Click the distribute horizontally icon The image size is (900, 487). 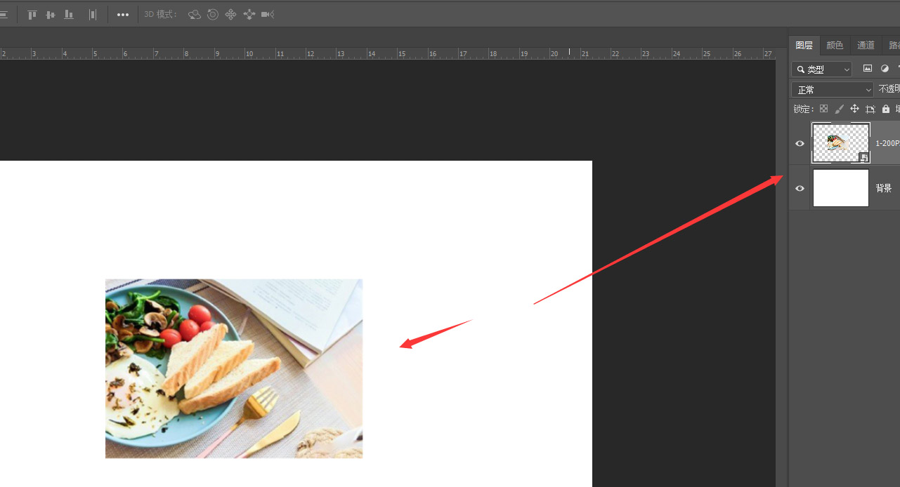tap(93, 14)
